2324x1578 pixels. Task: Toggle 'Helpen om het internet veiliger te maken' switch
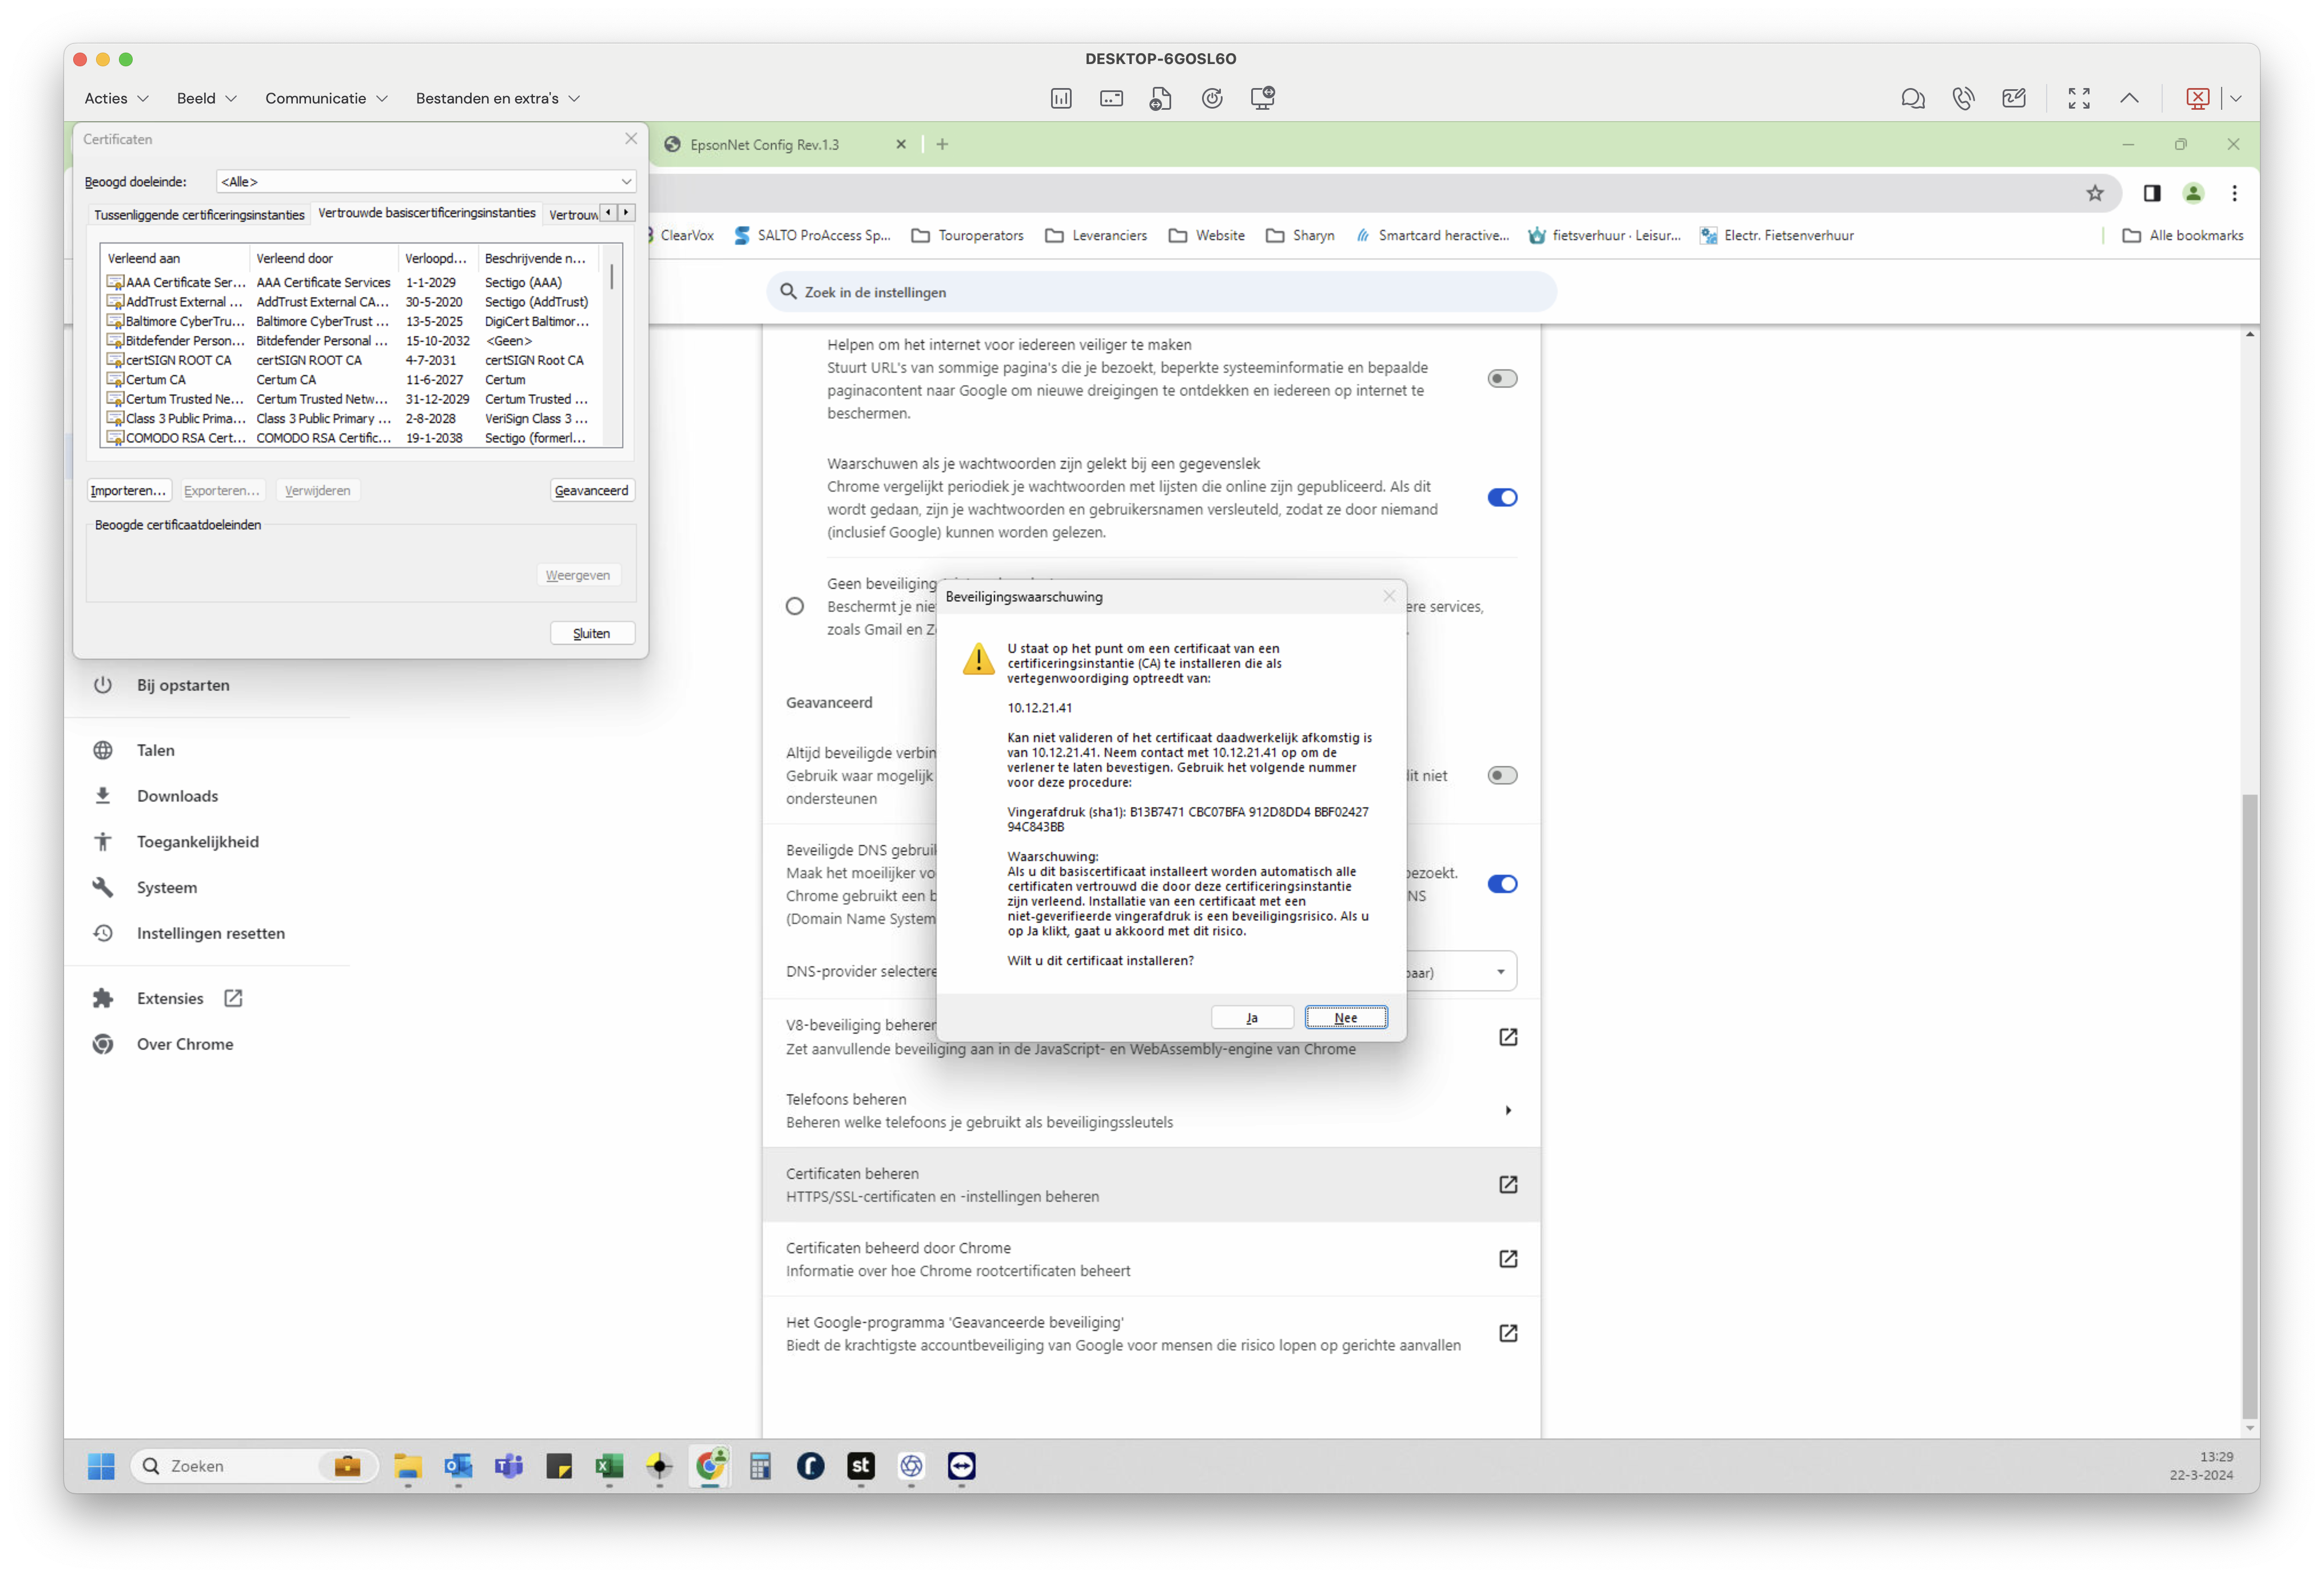pyautogui.click(x=1502, y=378)
